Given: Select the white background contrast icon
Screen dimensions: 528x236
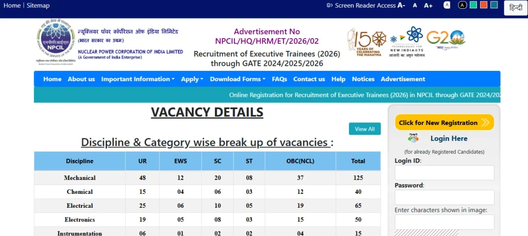Looking at the screenshot, I should pos(447,5).
